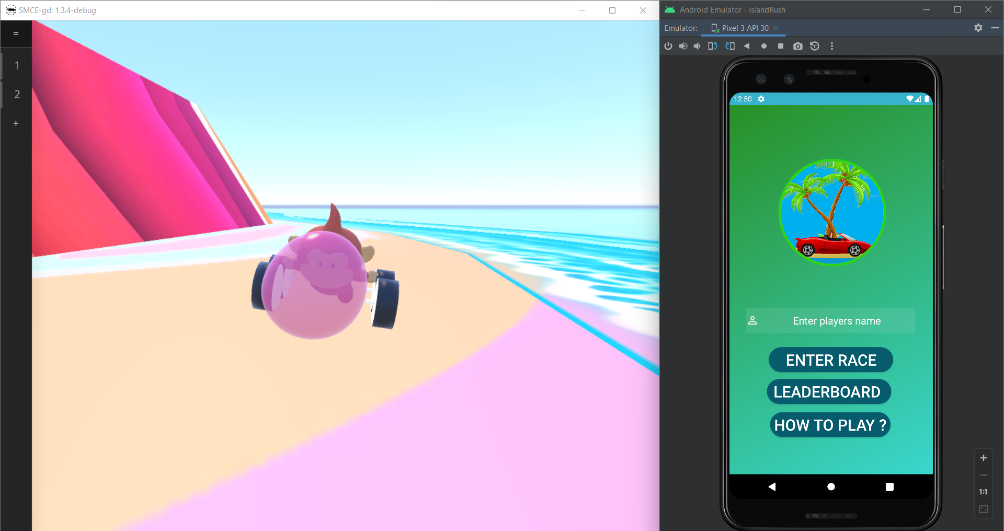Viewport: 1004px width, 531px height.
Task: Maximize the SMCE-gd window
Action: pyautogui.click(x=612, y=10)
